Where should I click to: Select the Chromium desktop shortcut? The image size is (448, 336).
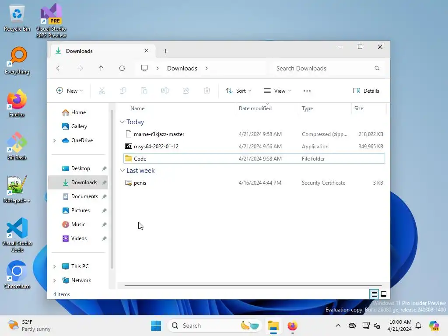point(17,275)
